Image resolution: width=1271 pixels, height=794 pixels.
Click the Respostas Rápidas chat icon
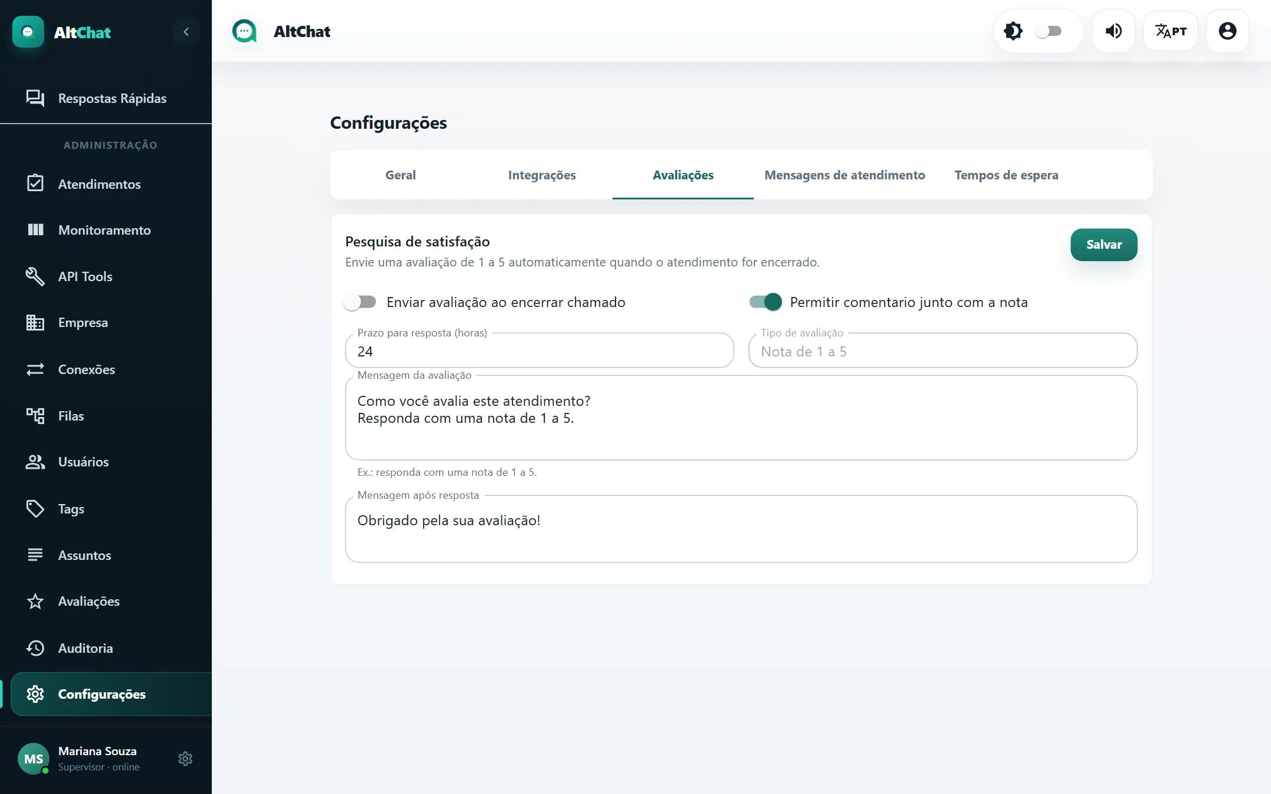point(35,98)
